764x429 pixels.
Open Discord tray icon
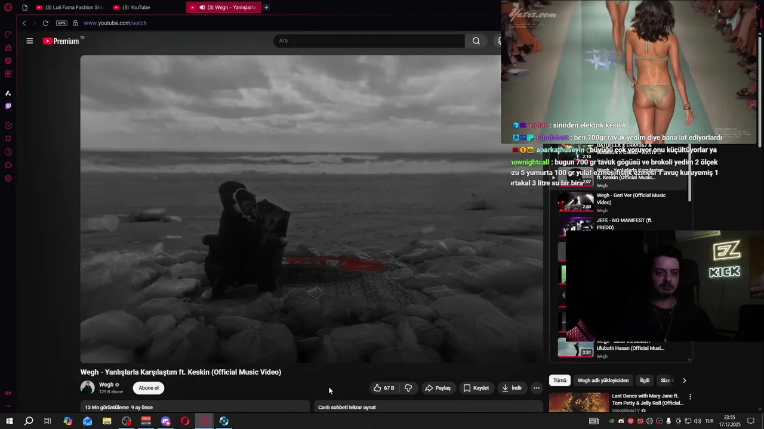(x=621, y=421)
